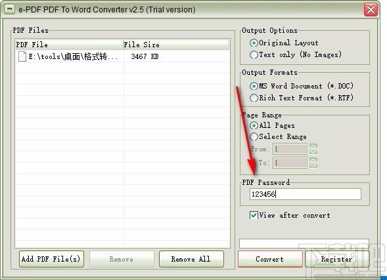Click the PDF file icon in the list row

click(22, 56)
